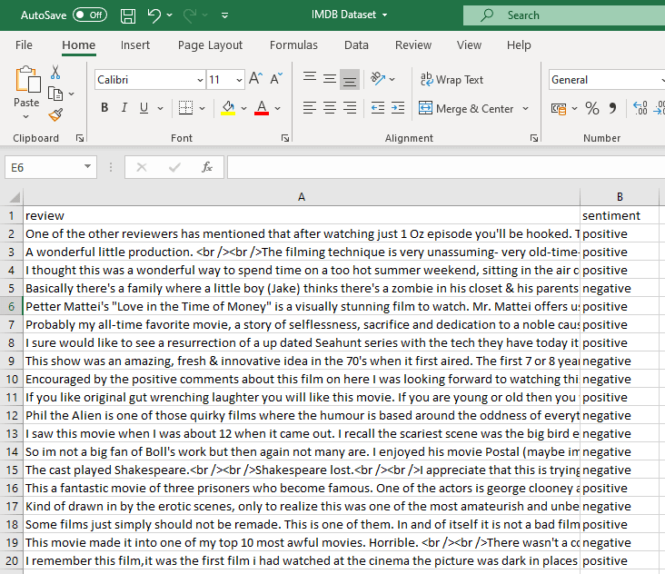Click Increase Font Size icon
Image resolution: width=665 pixels, height=574 pixels.
(x=256, y=78)
